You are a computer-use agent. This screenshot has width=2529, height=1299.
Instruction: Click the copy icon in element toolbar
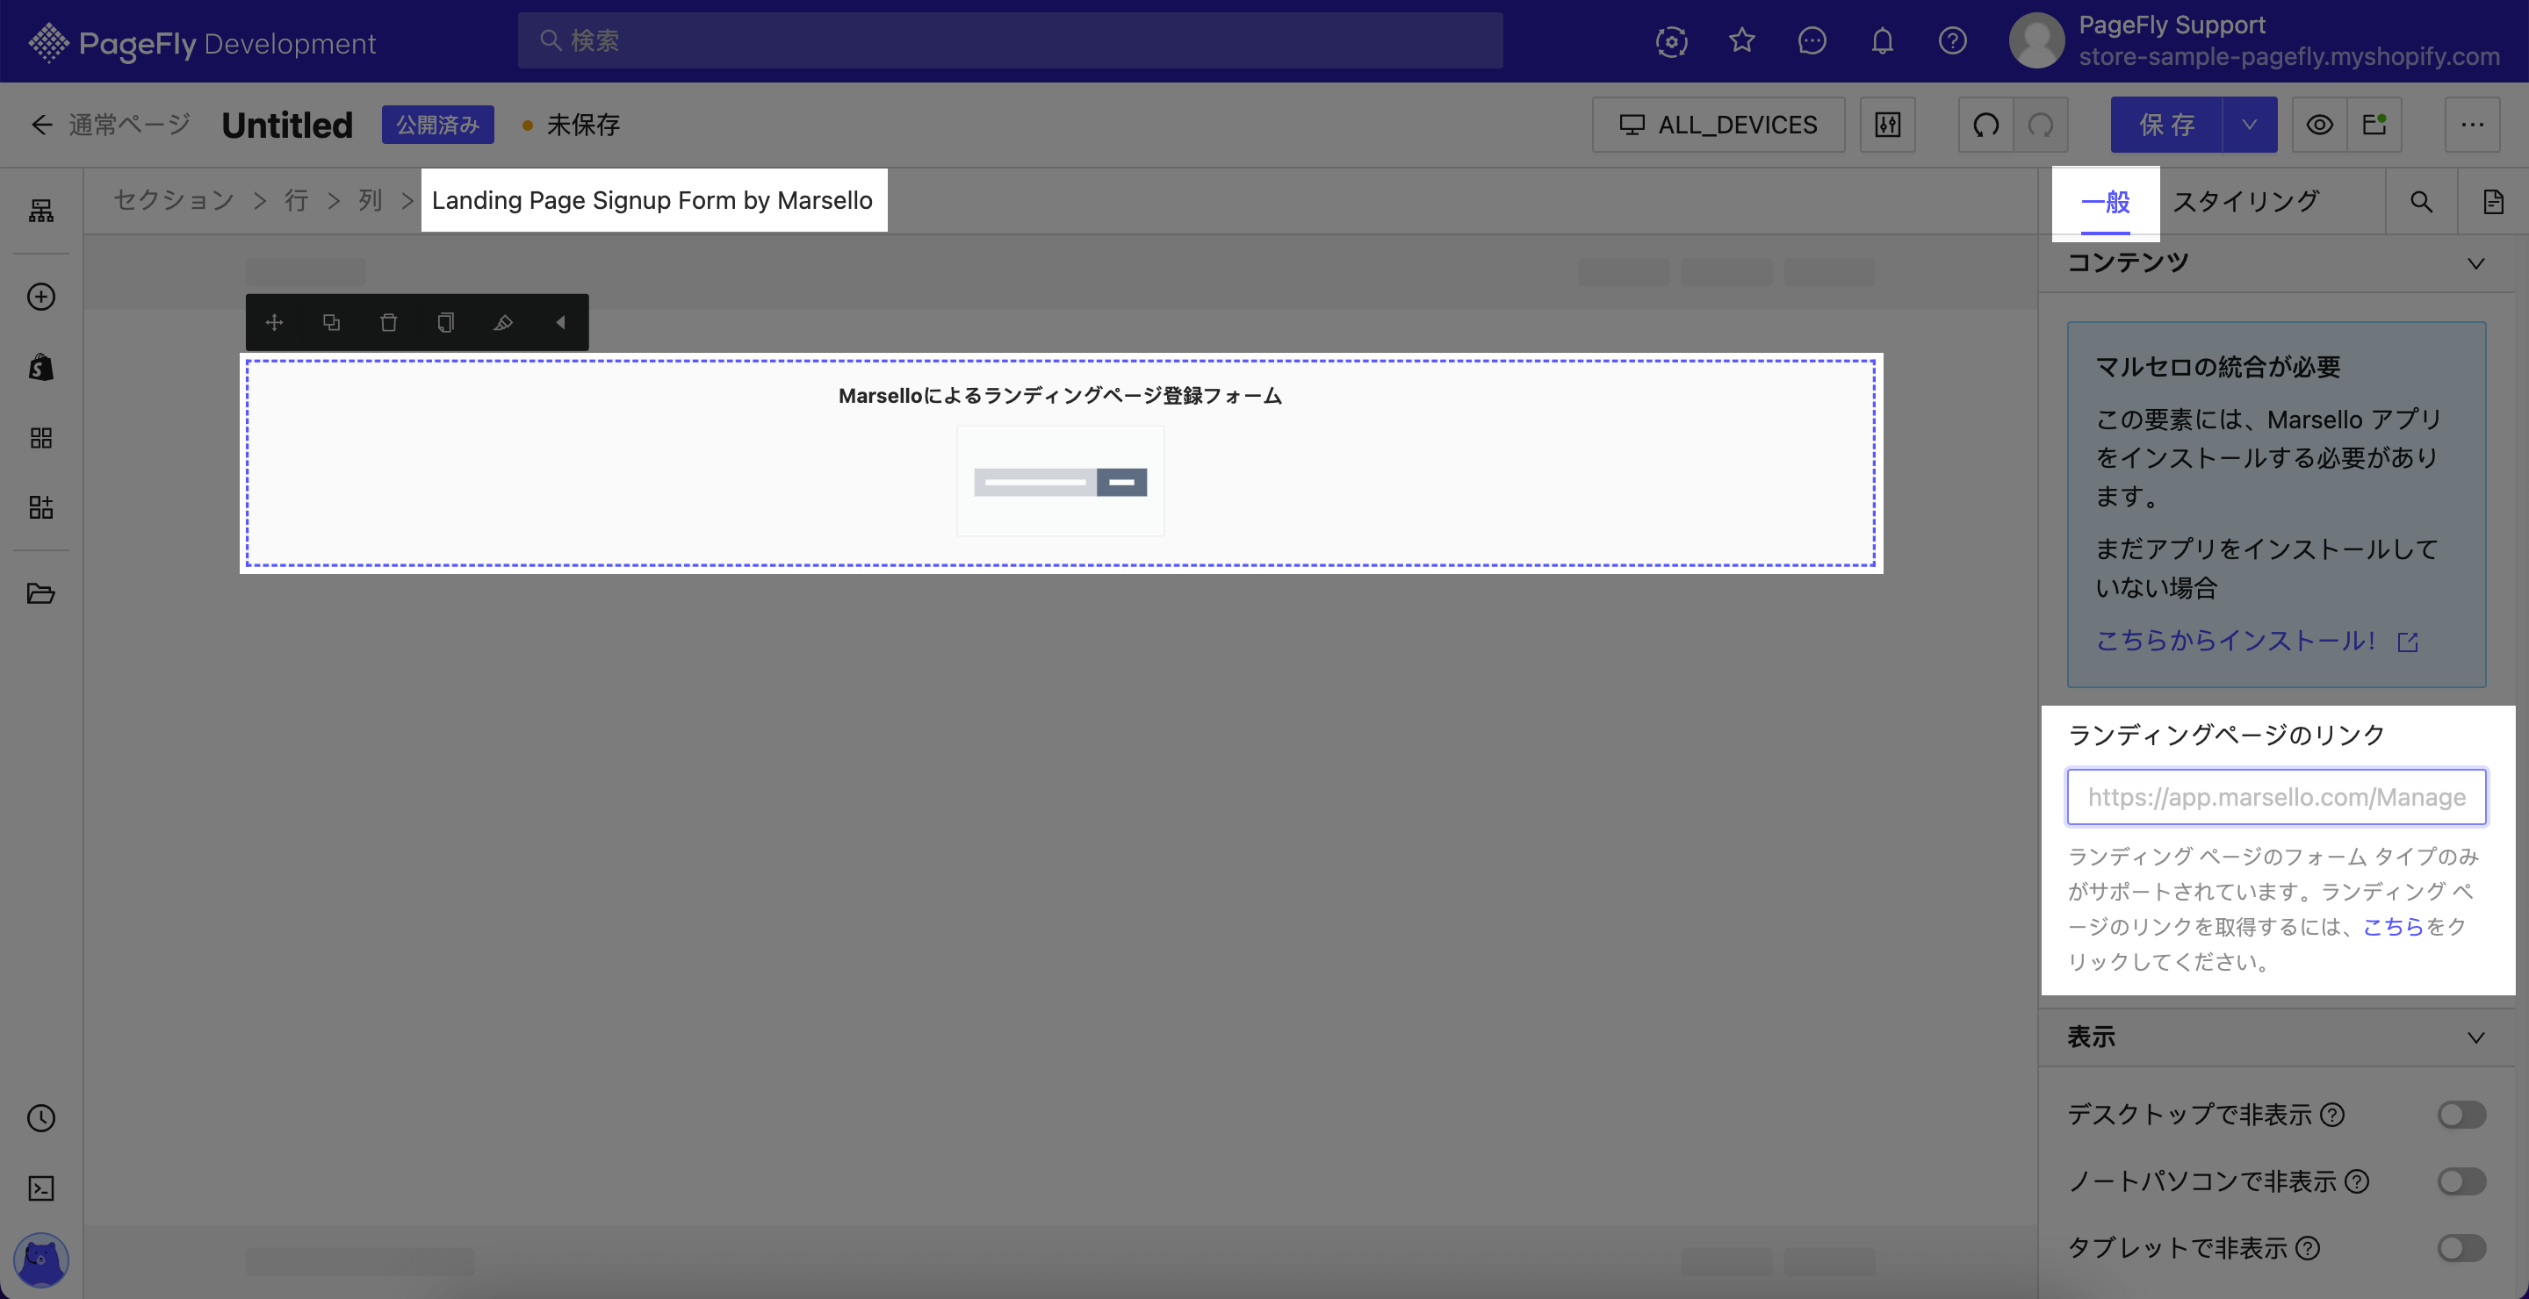(446, 322)
